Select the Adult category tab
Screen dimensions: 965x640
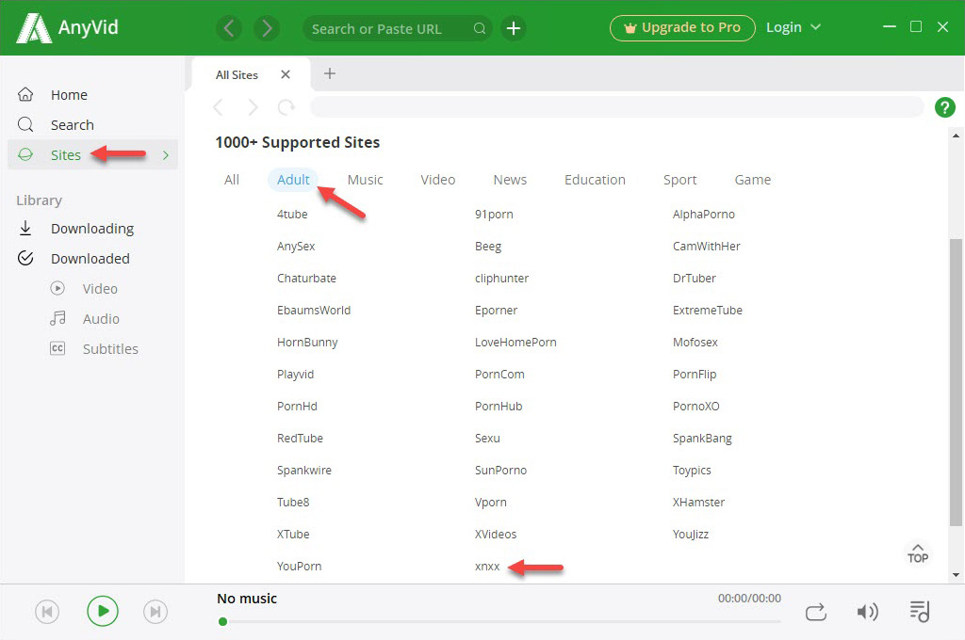tap(293, 180)
